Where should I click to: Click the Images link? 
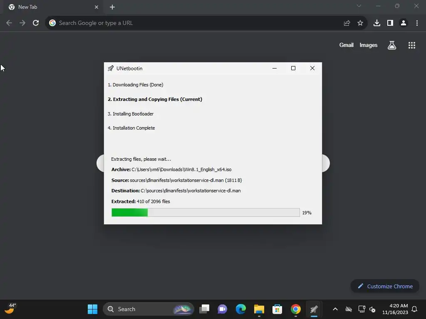click(369, 45)
